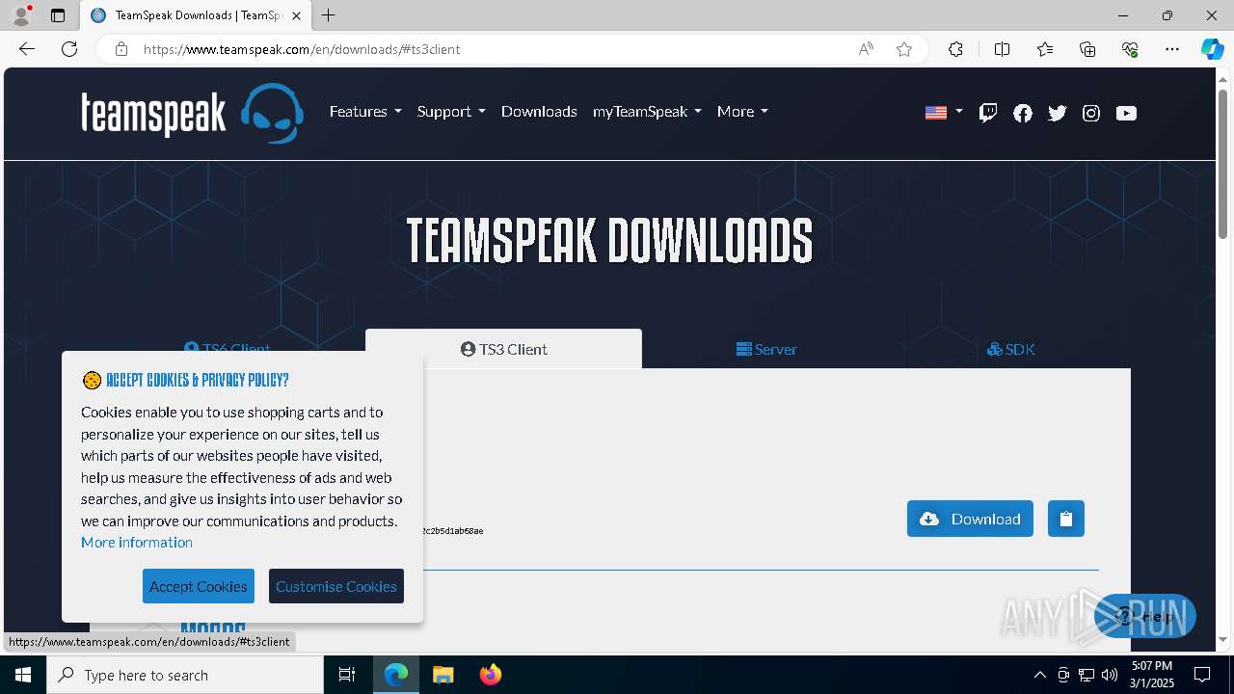The width and height of the screenshot is (1234, 694).
Task: Go back to the previous page
Action: coord(27,49)
